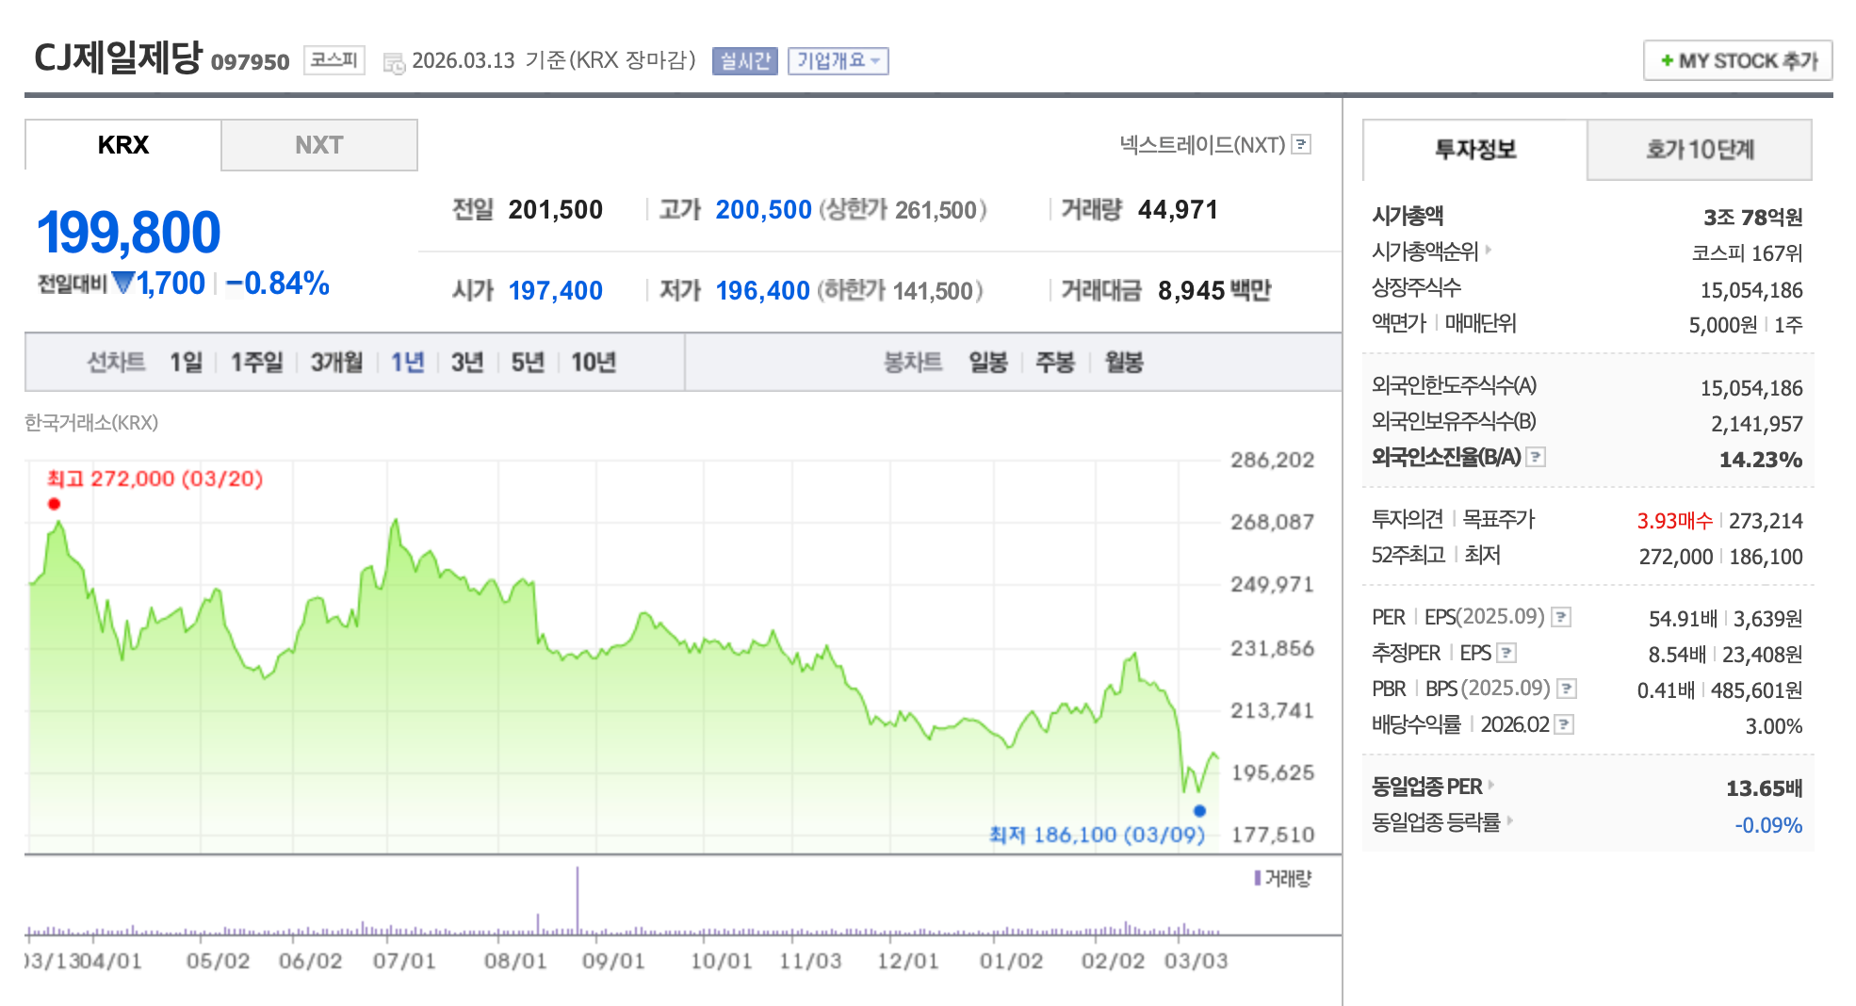The height and width of the screenshot is (1006, 1856).
Task: Open help icon beside 추정PER EPS
Action: 1506,653
